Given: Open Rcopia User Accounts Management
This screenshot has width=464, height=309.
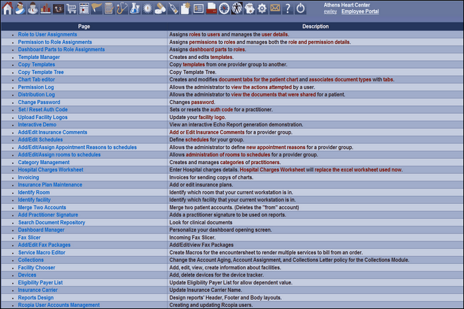Looking at the screenshot, I should click(58, 305).
